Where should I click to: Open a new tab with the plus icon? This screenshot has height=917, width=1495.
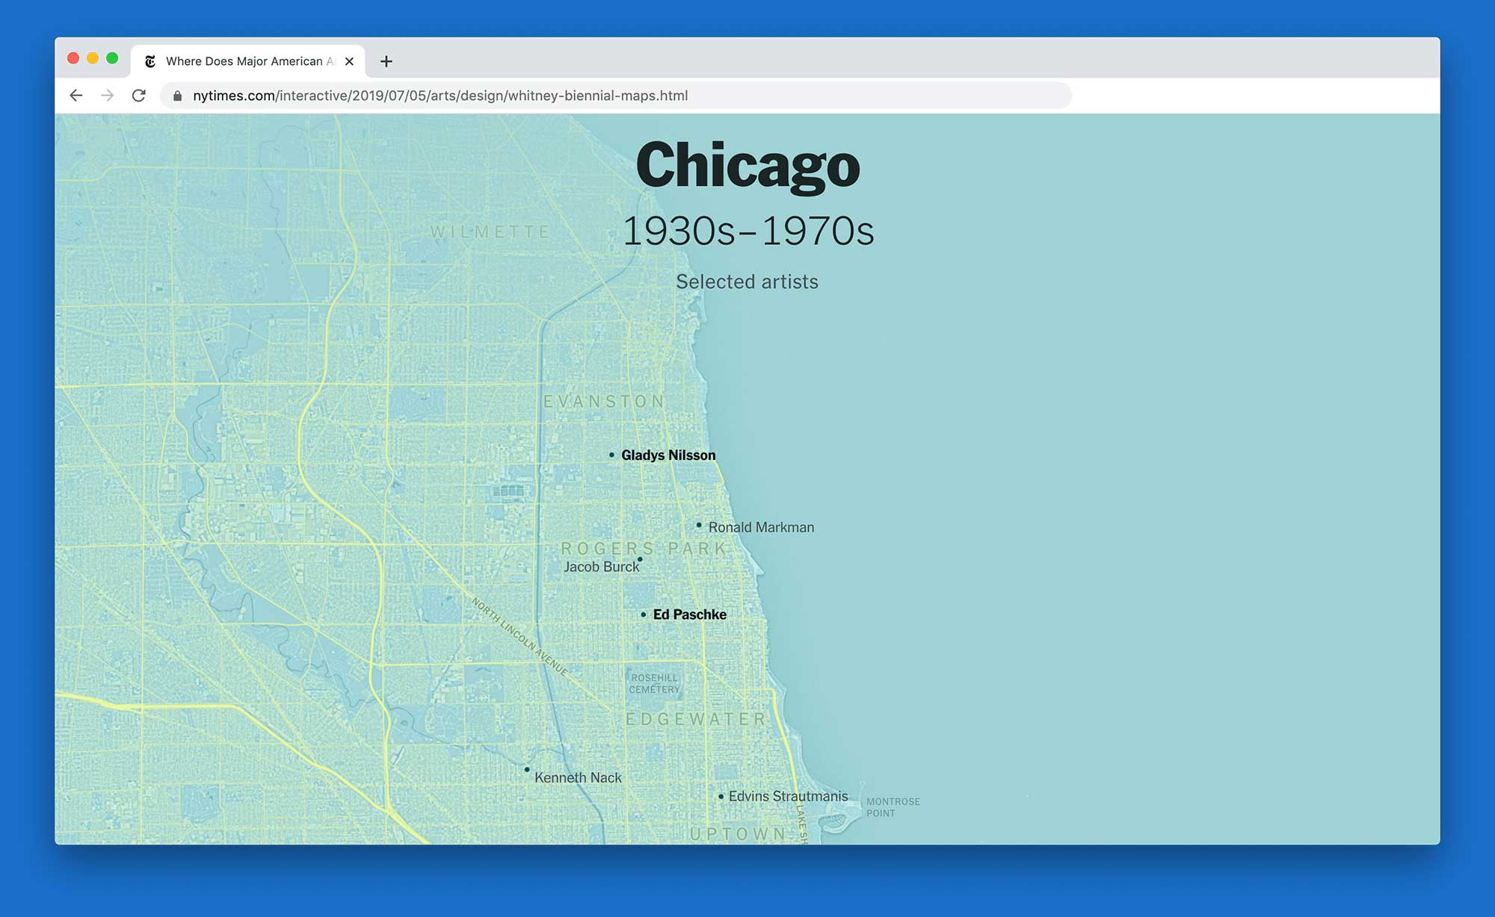(x=386, y=61)
